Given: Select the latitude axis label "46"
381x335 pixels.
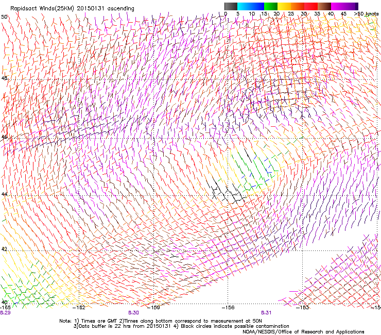Looking at the screenshot, I should 4,137.
